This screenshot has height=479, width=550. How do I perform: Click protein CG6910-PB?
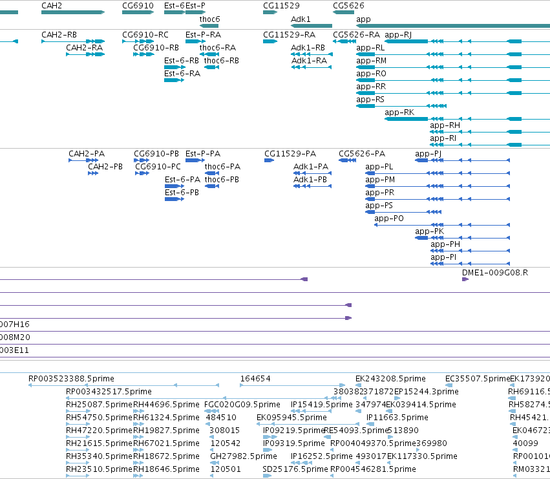tap(142, 160)
